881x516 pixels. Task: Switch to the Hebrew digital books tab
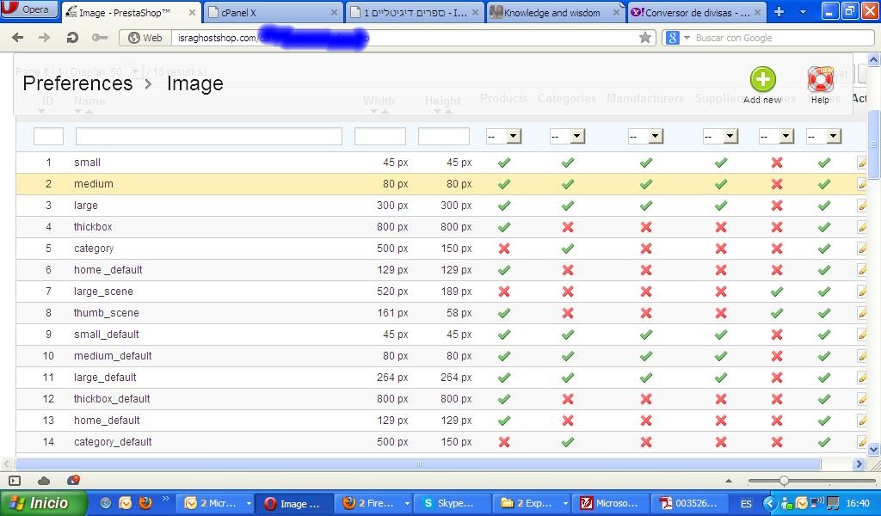coord(415,12)
